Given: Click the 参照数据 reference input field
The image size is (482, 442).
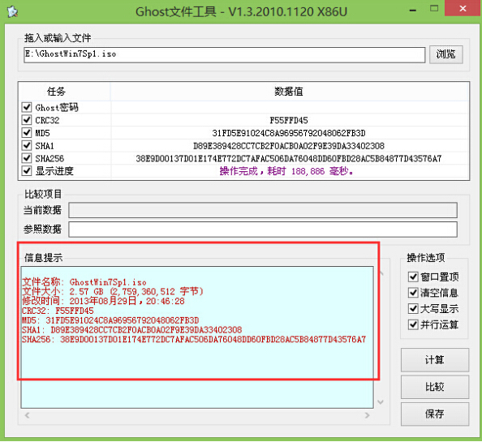Looking at the screenshot, I should [263, 230].
